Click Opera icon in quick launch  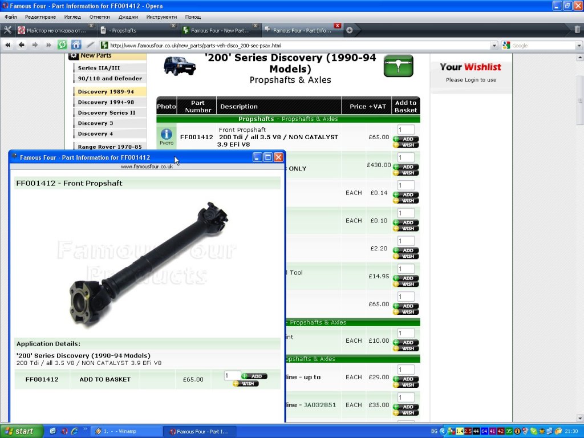click(64, 431)
